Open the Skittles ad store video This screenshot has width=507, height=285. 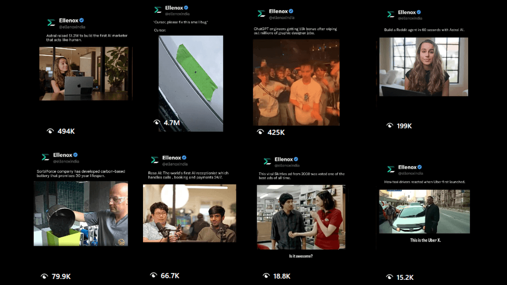click(x=301, y=217)
